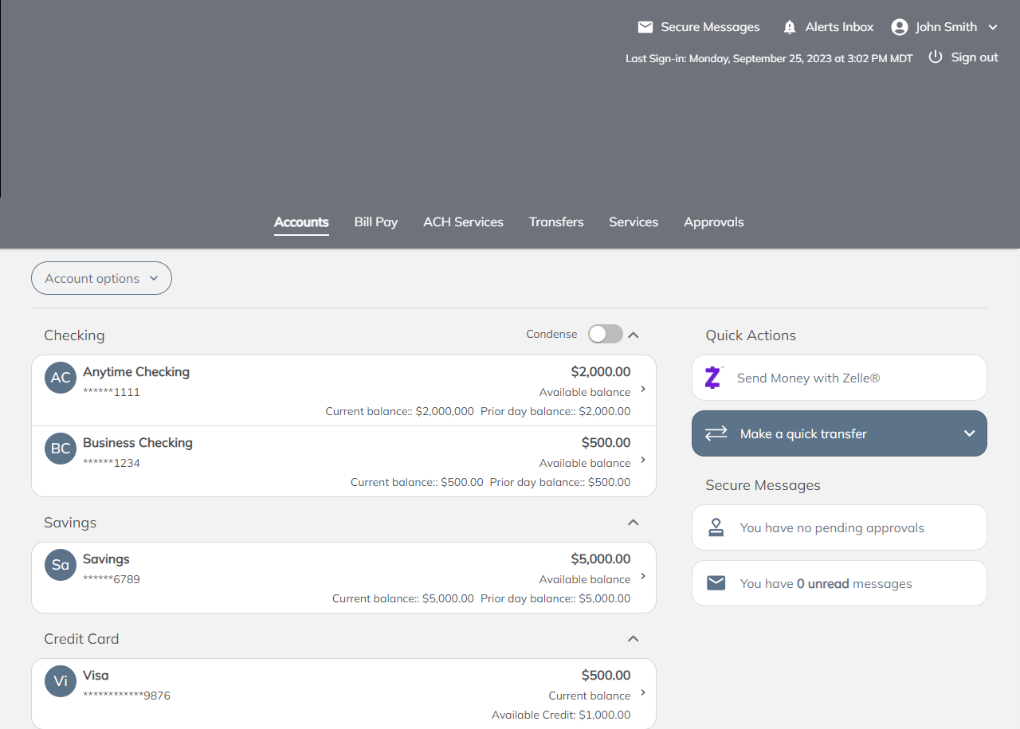Collapse the Savings section

(634, 523)
